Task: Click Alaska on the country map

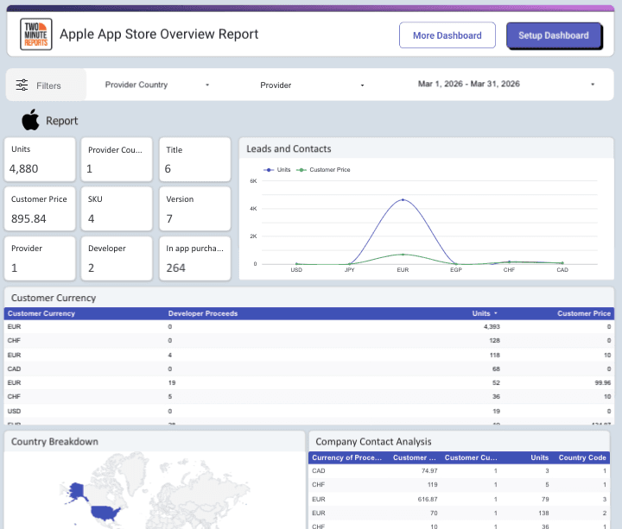Action: (77, 491)
